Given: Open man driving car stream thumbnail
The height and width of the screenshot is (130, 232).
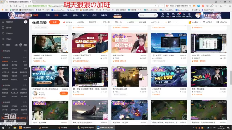Looking at the screenshot, I should (x=50, y=43).
